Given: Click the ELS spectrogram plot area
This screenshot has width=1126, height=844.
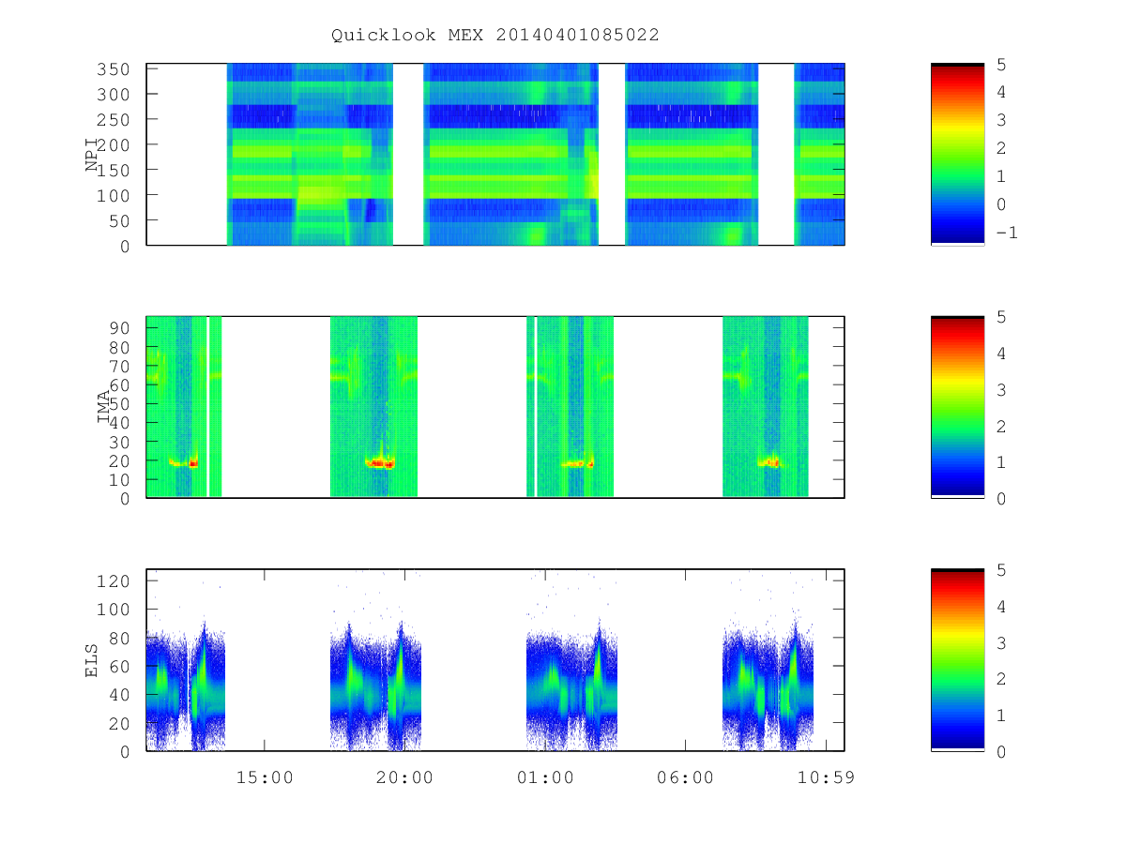Looking at the screenshot, I should pyautogui.click(x=495, y=660).
